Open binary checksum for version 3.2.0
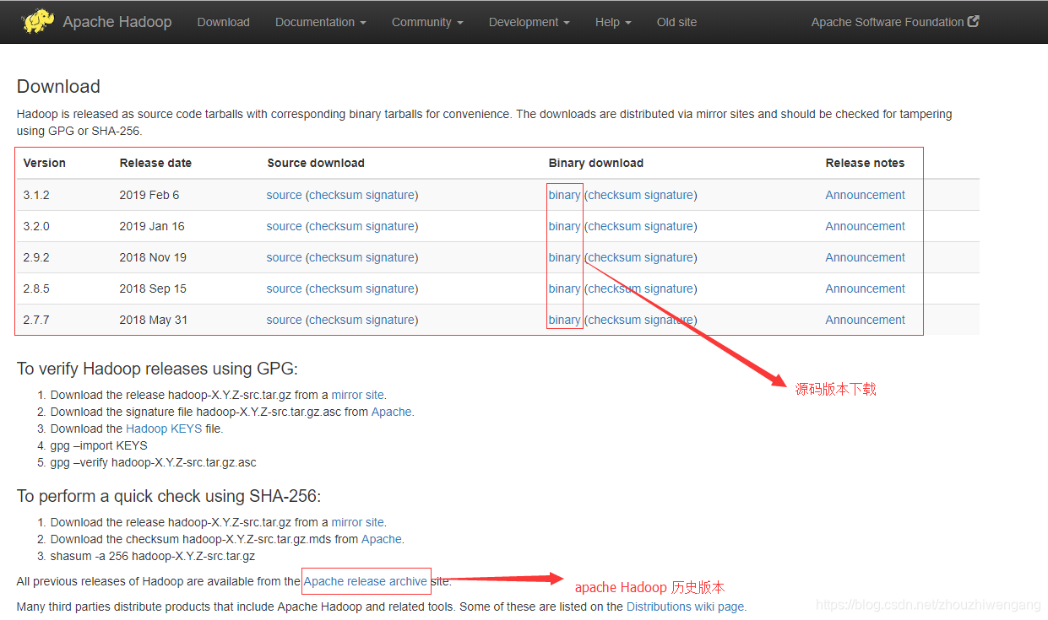The width and height of the screenshot is (1048, 620). (x=615, y=226)
